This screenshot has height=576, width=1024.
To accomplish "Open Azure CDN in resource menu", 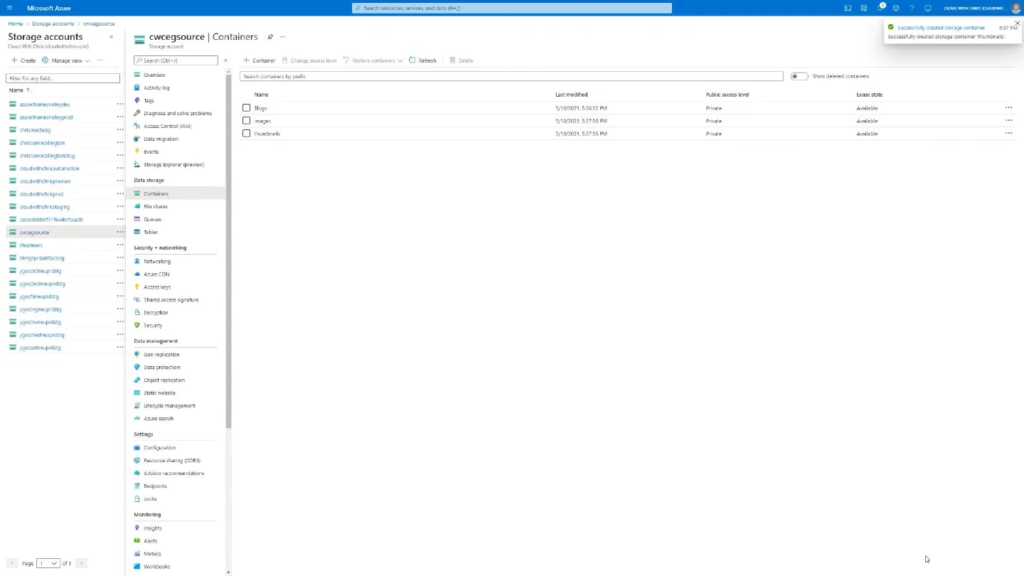I will coord(156,274).
